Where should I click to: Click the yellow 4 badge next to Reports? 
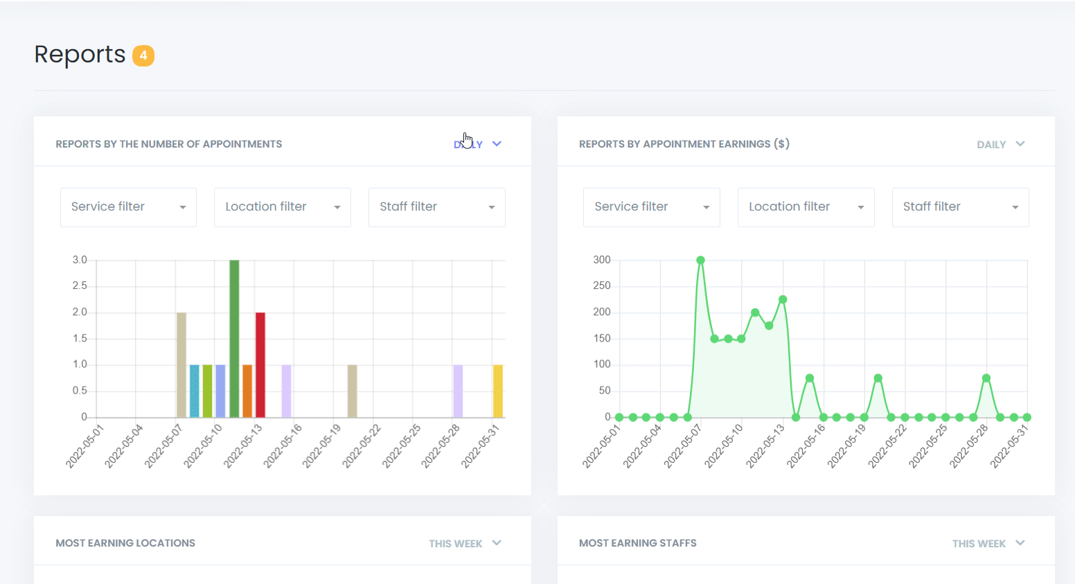tap(143, 55)
